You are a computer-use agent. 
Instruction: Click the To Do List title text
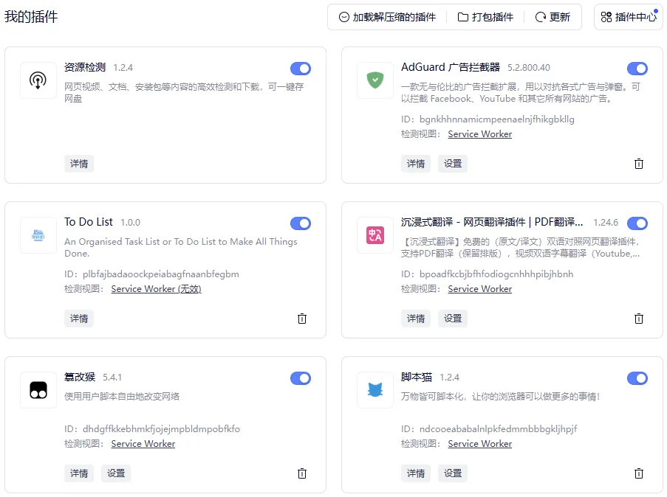tap(89, 222)
